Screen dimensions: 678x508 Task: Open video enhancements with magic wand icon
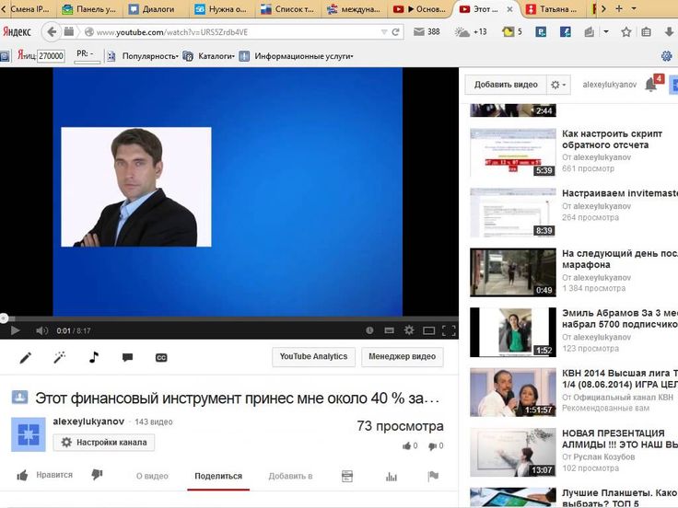point(60,357)
